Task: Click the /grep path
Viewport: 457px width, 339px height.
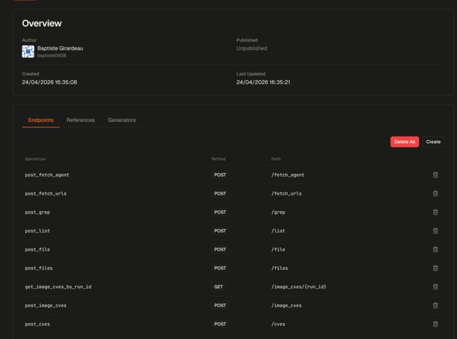Action: (x=278, y=212)
